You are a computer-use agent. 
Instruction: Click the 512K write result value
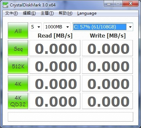107,66
